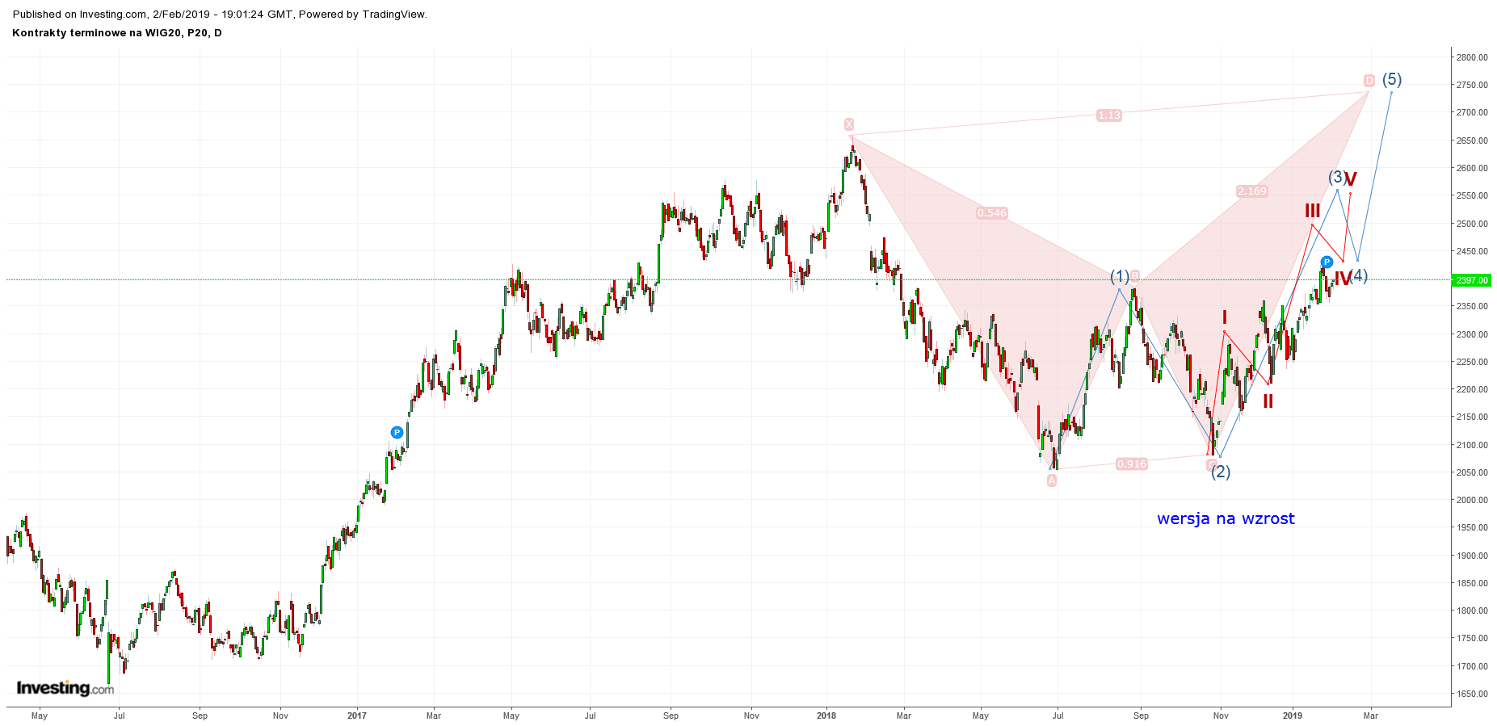1497x726 pixels.
Task: Click the 1700.00 price axis label
Action: (x=1472, y=666)
